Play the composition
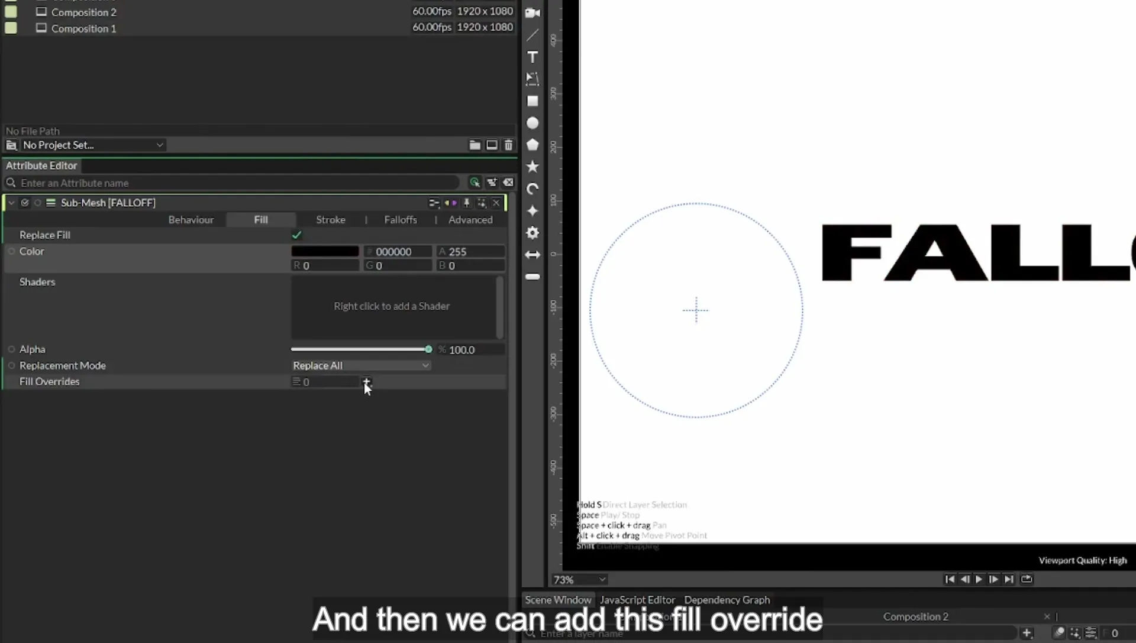The height and width of the screenshot is (643, 1136). pos(979,579)
